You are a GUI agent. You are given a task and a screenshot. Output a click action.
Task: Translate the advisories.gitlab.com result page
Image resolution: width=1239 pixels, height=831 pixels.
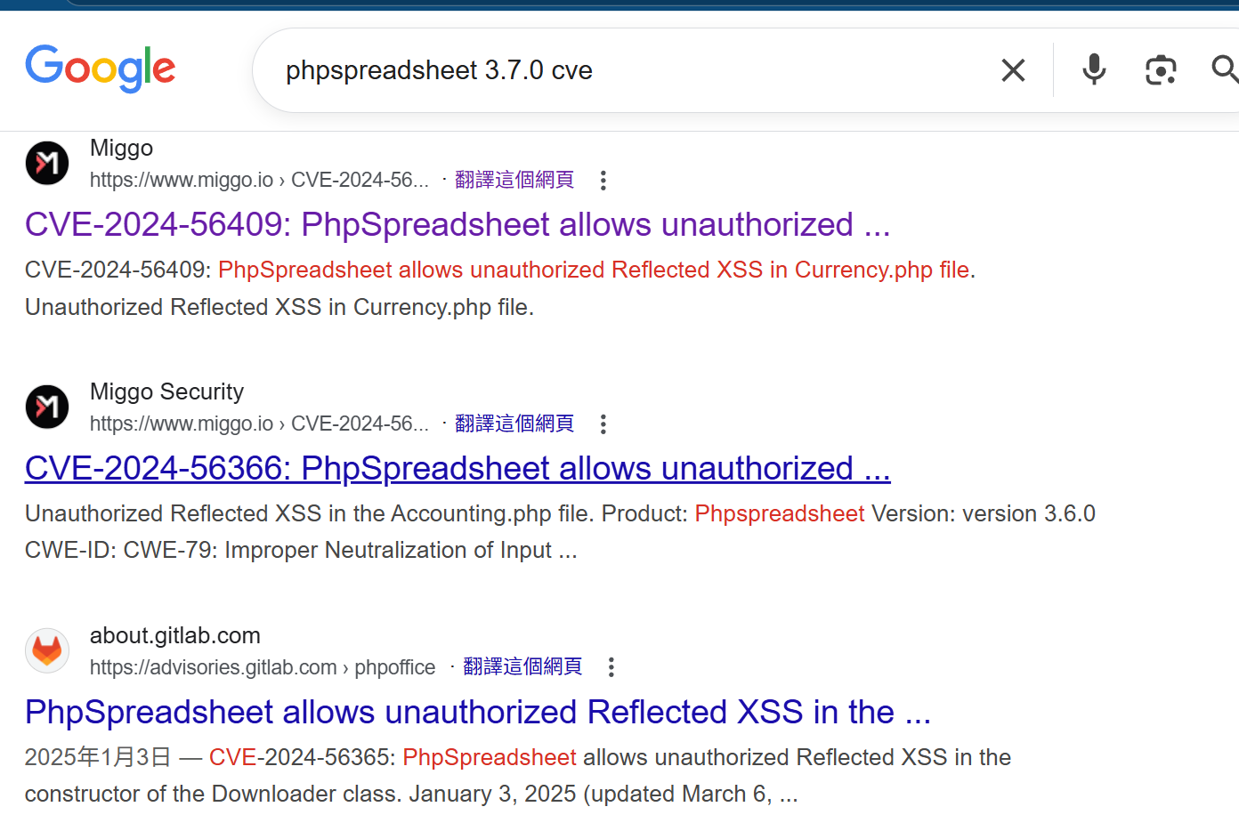(x=522, y=666)
